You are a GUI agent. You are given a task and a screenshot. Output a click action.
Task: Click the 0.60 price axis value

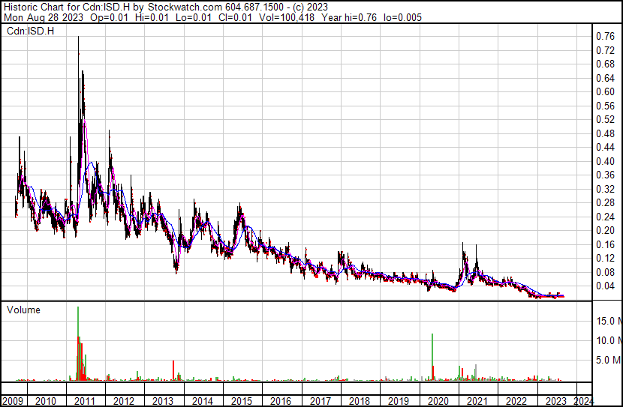(x=606, y=91)
